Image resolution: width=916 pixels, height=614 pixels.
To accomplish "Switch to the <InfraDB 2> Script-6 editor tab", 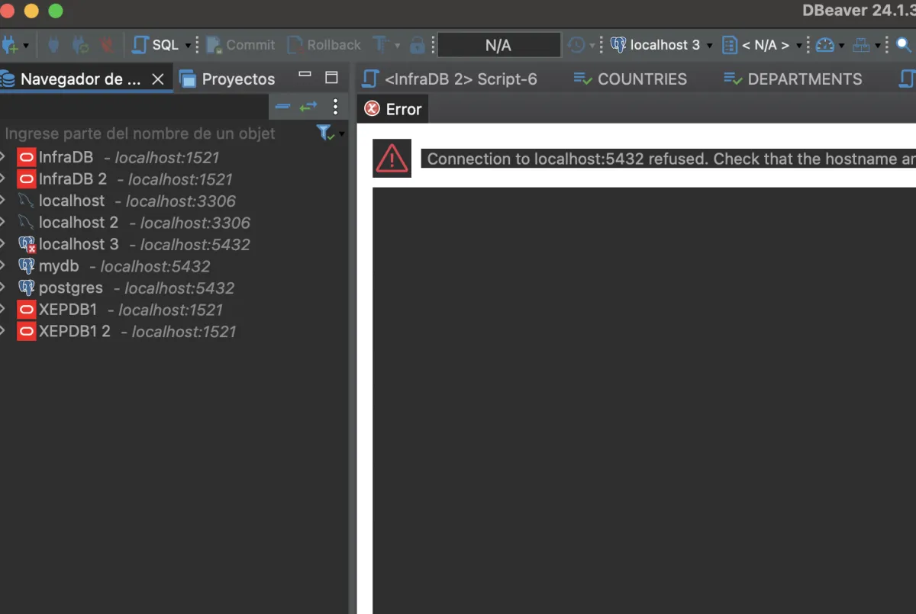I will (x=449, y=79).
